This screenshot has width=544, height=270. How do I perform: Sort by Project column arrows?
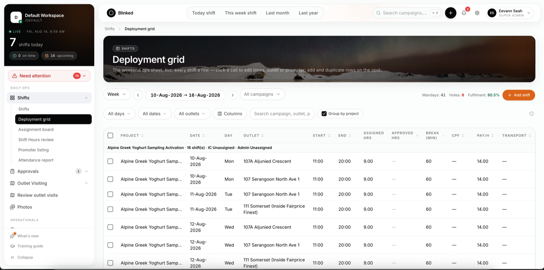tap(142, 136)
